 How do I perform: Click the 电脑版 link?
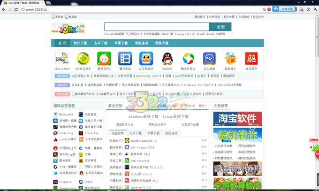[71, 17]
